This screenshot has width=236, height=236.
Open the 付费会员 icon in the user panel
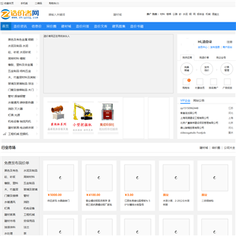[x=199, y=82]
